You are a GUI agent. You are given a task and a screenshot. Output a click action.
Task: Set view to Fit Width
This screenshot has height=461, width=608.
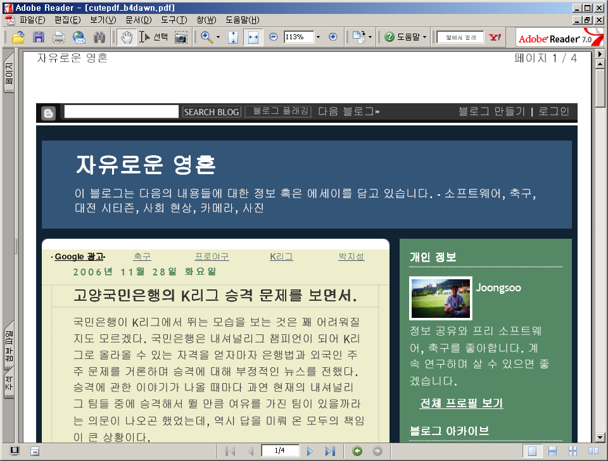coord(253,37)
